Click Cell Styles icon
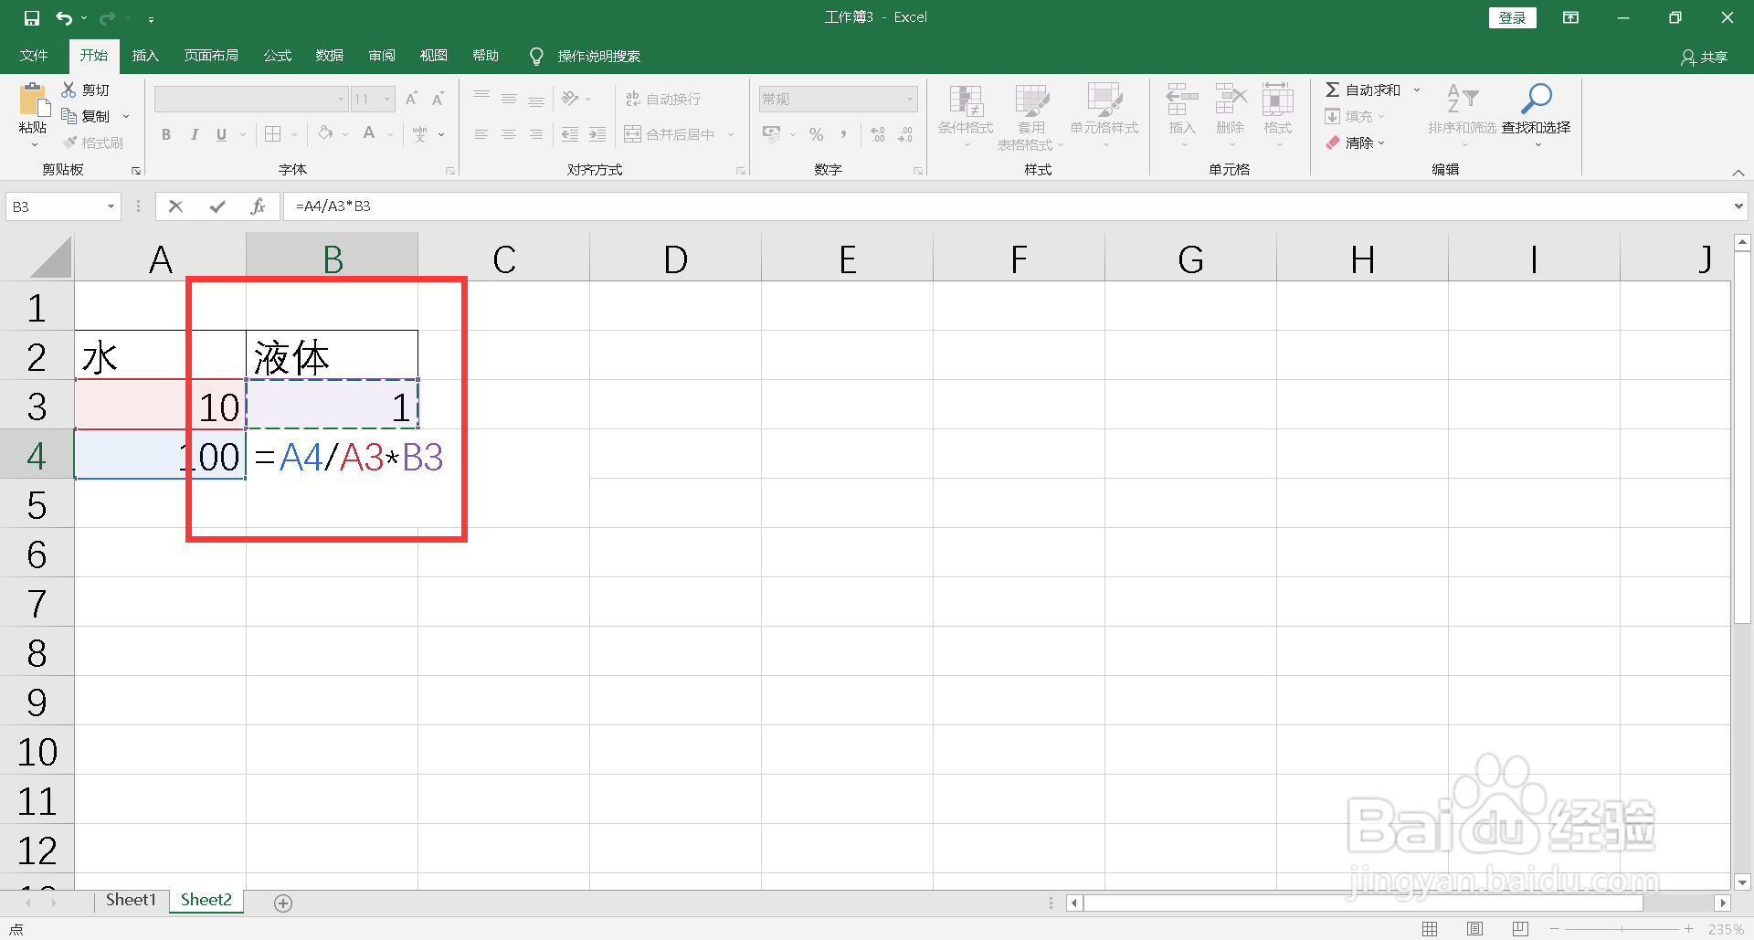The width and height of the screenshot is (1754, 940). point(1104,100)
